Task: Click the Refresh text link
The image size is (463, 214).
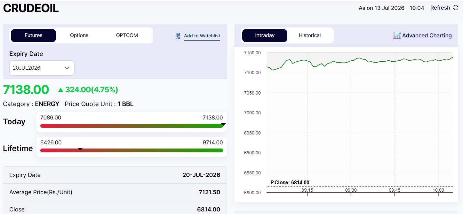Action: coord(440,8)
